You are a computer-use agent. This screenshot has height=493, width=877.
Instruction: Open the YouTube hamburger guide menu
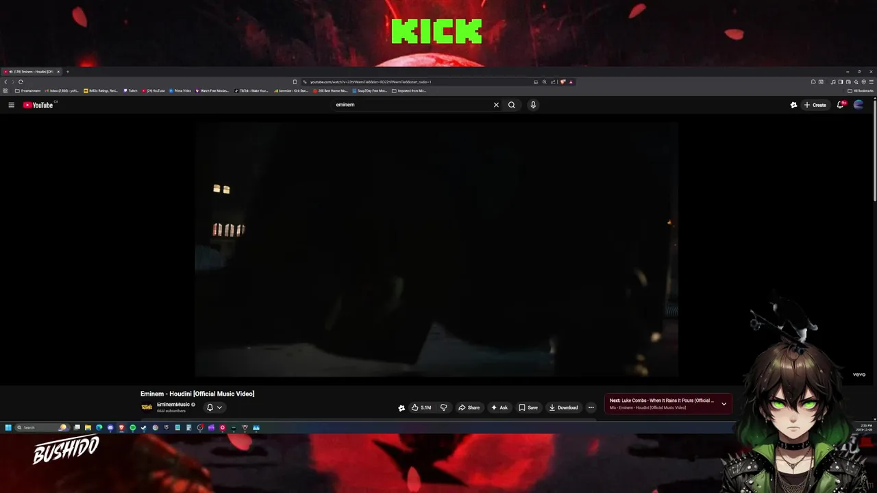(11, 105)
